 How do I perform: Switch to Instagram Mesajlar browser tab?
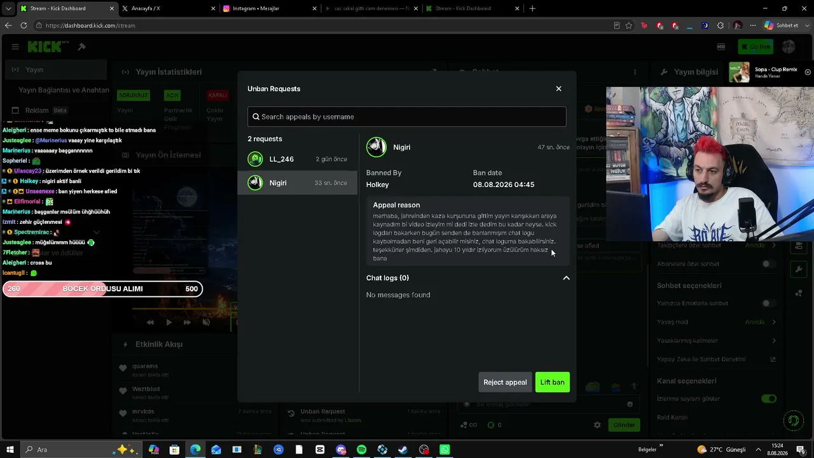click(x=268, y=8)
